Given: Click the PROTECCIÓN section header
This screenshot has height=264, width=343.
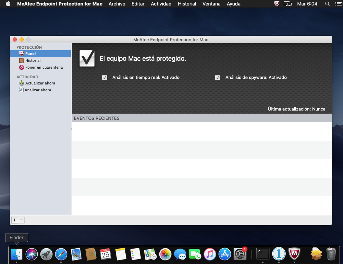Looking at the screenshot, I should click(x=29, y=47).
